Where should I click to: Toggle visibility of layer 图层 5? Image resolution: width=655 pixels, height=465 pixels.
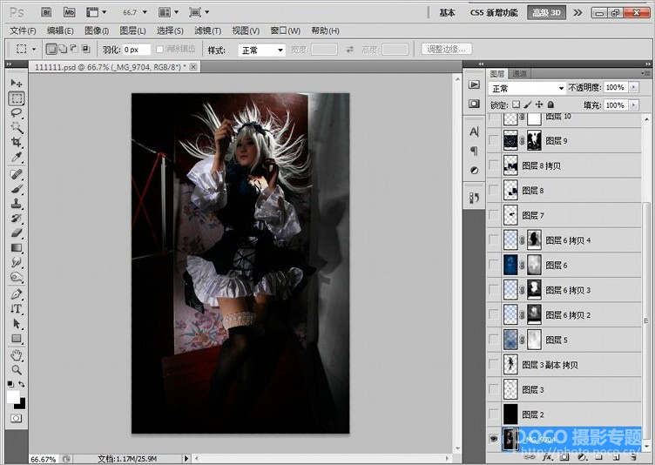(495, 340)
